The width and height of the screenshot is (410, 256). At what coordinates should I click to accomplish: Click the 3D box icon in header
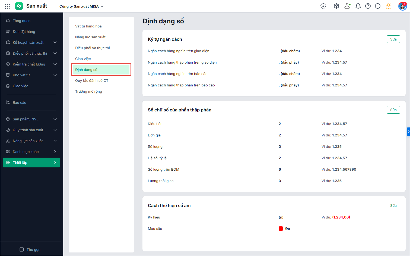(x=336, y=6)
